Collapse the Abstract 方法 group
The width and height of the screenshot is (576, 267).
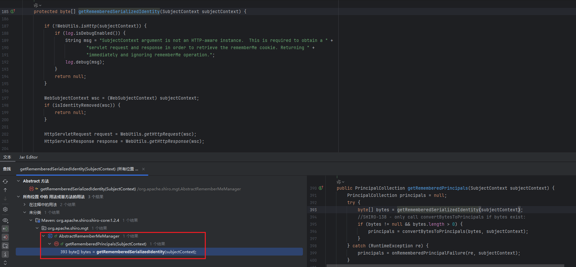coord(18,181)
